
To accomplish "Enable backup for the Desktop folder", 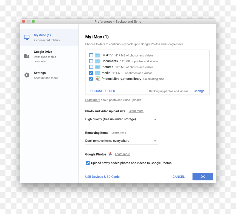I will pyautogui.click(x=91, y=55).
